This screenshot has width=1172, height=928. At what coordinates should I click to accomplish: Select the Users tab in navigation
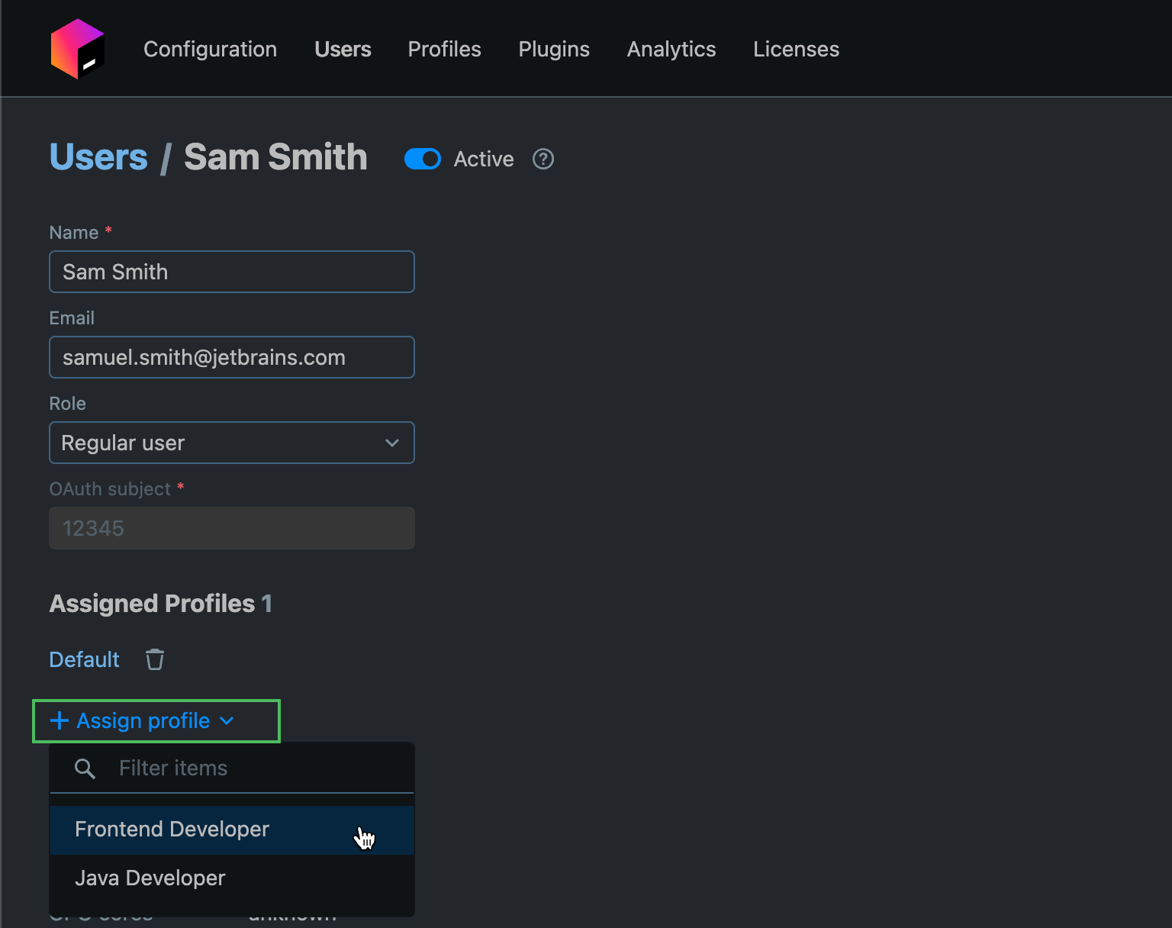click(343, 49)
